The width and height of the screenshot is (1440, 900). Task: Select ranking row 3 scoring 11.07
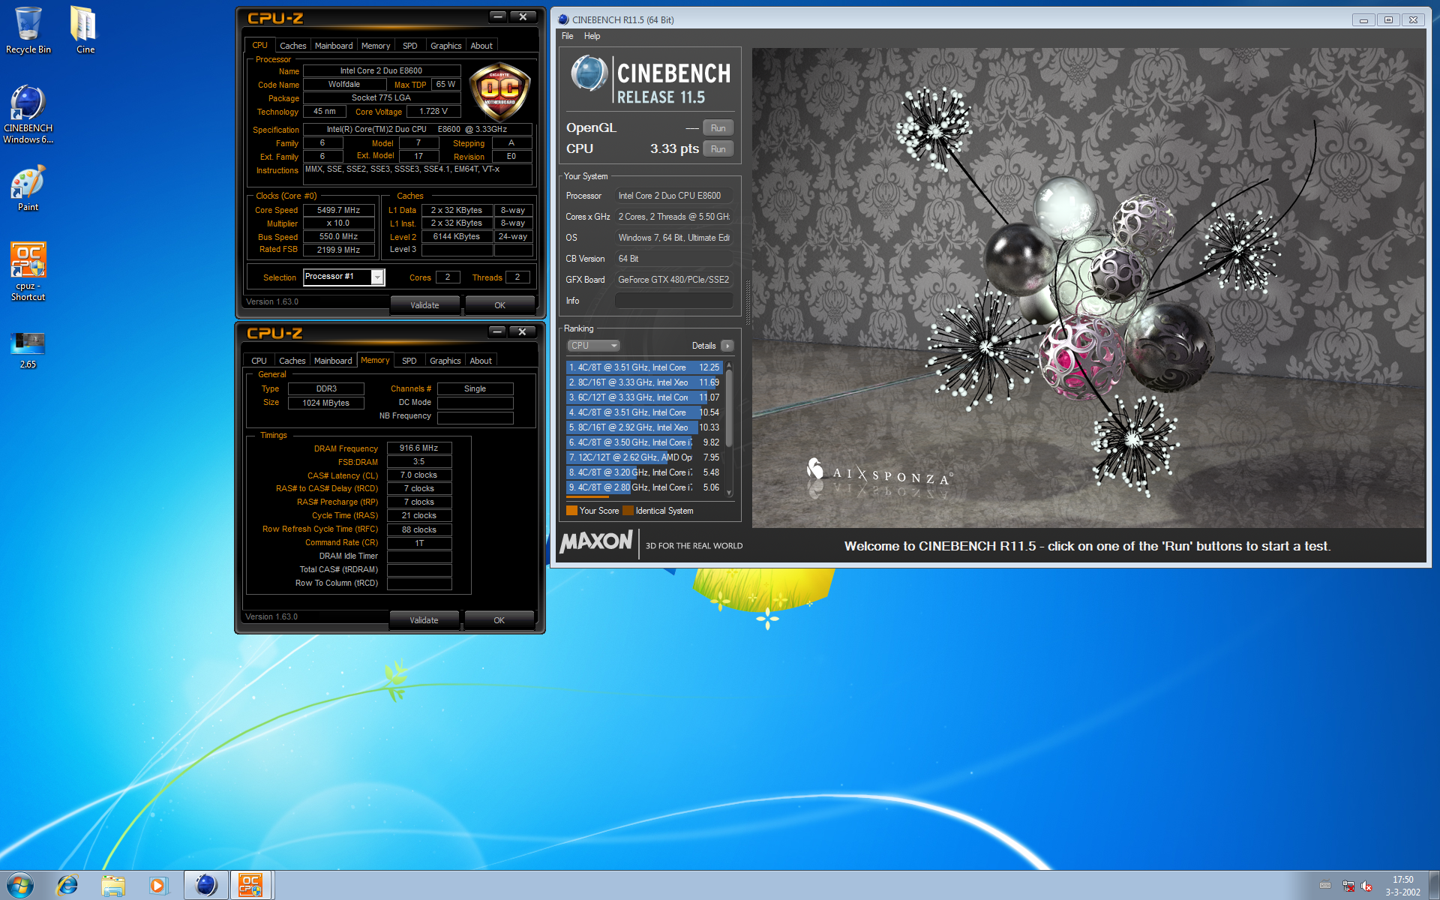[x=644, y=397]
